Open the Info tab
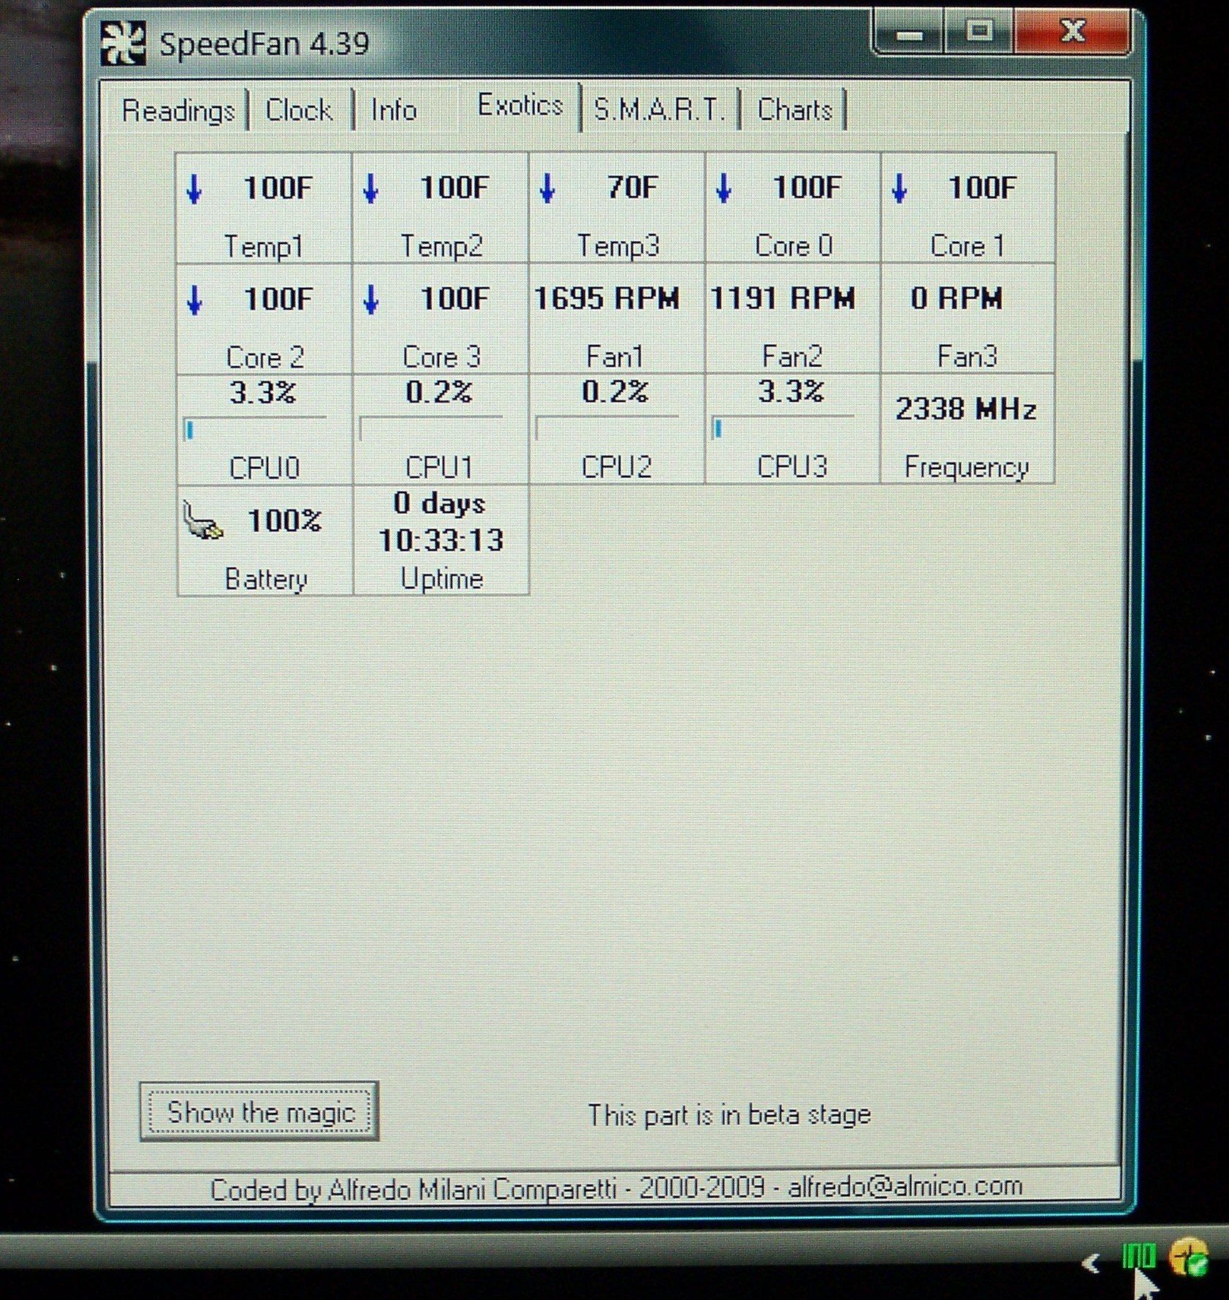Screen dimensions: 1229x1300 394,111
